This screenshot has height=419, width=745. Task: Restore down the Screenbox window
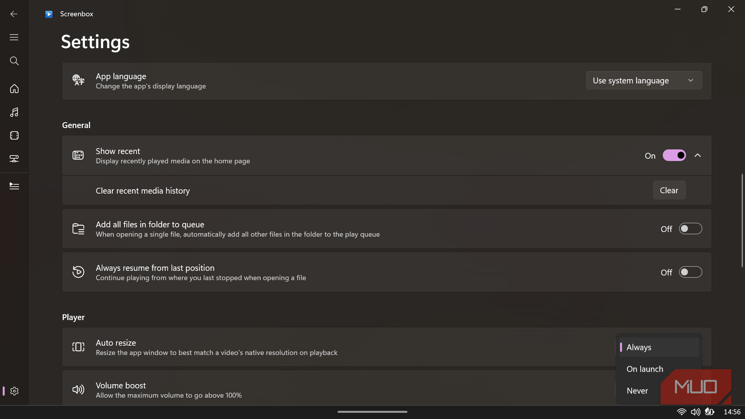(x=704, y=9)
